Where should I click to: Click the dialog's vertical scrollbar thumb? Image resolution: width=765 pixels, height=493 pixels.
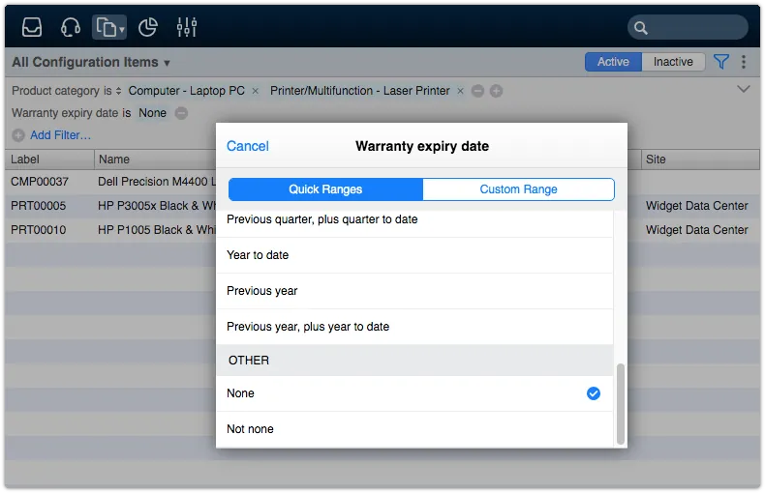pyautogui.click(x=621, y=404)
